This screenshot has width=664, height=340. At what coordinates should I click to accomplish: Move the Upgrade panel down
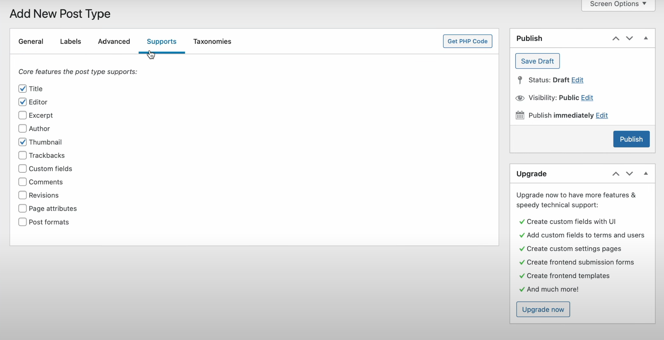point(629,174)
